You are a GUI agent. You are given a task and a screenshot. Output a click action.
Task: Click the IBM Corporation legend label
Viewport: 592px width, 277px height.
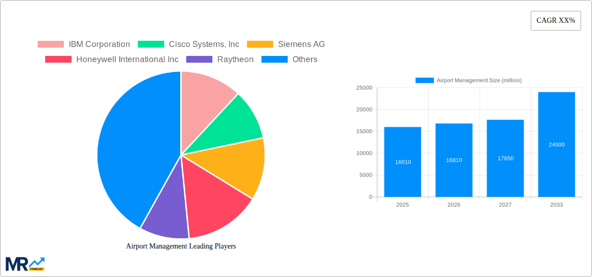pos(99,45)
